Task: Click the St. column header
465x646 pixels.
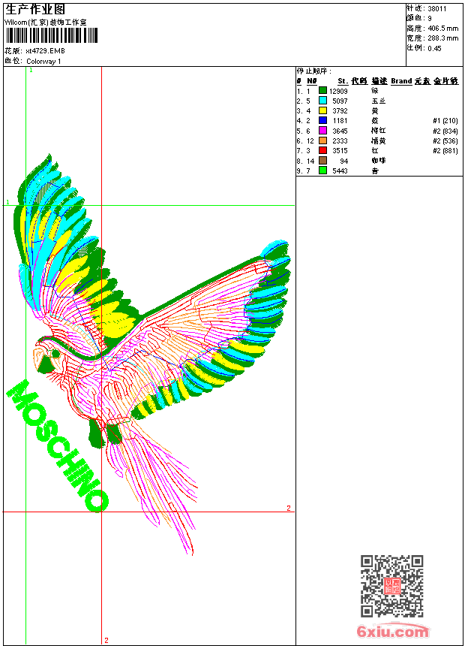Action: point(342,81)
